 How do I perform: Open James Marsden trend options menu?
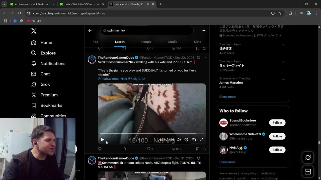click(283, 79)
